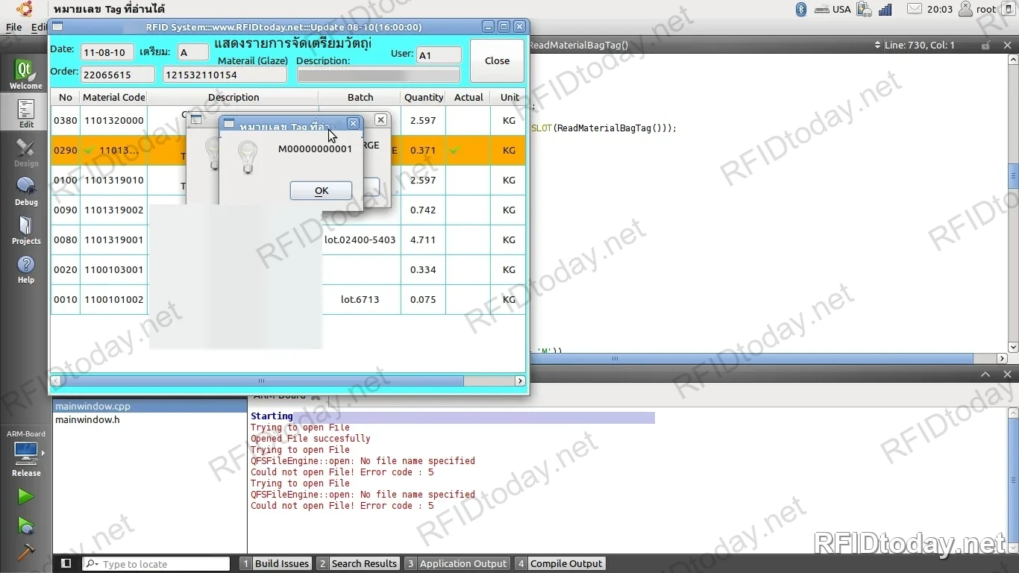Click Close button in RFID System window
The image size is (1019, 573).
point(497,61)
